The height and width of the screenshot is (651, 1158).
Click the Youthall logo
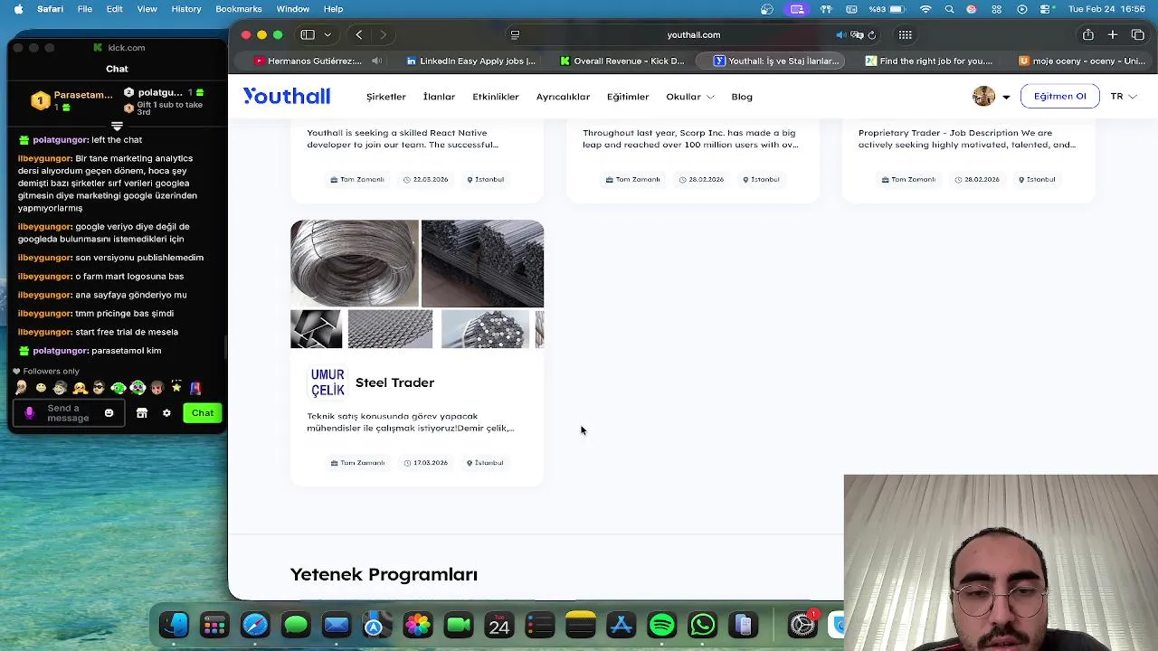(x=286, y=96)
